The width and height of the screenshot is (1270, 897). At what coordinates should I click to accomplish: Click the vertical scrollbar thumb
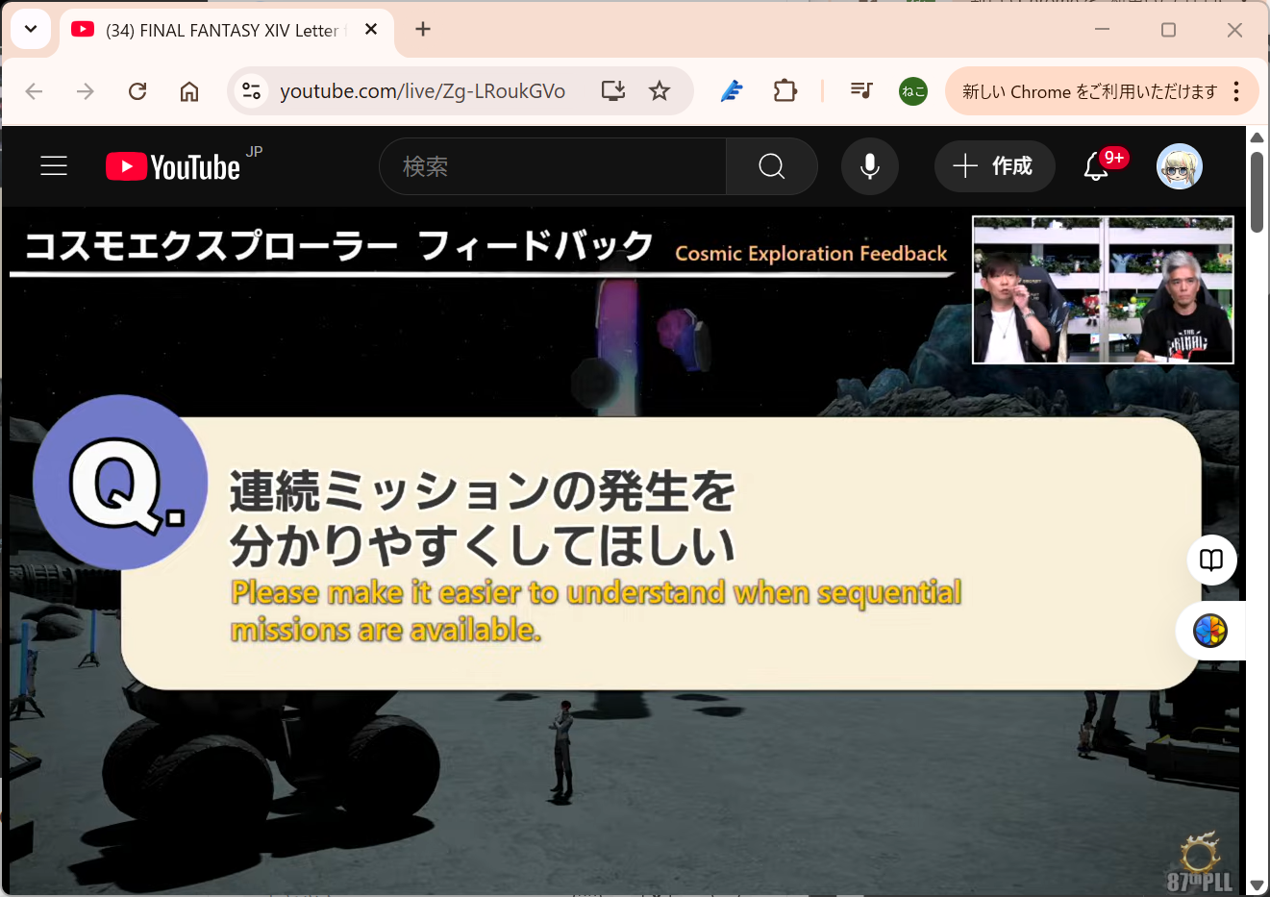click(x=1257, y=191)
